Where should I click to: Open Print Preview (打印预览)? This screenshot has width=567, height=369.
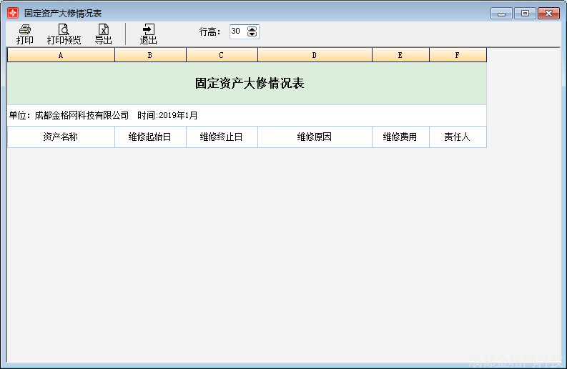(64, 34)
